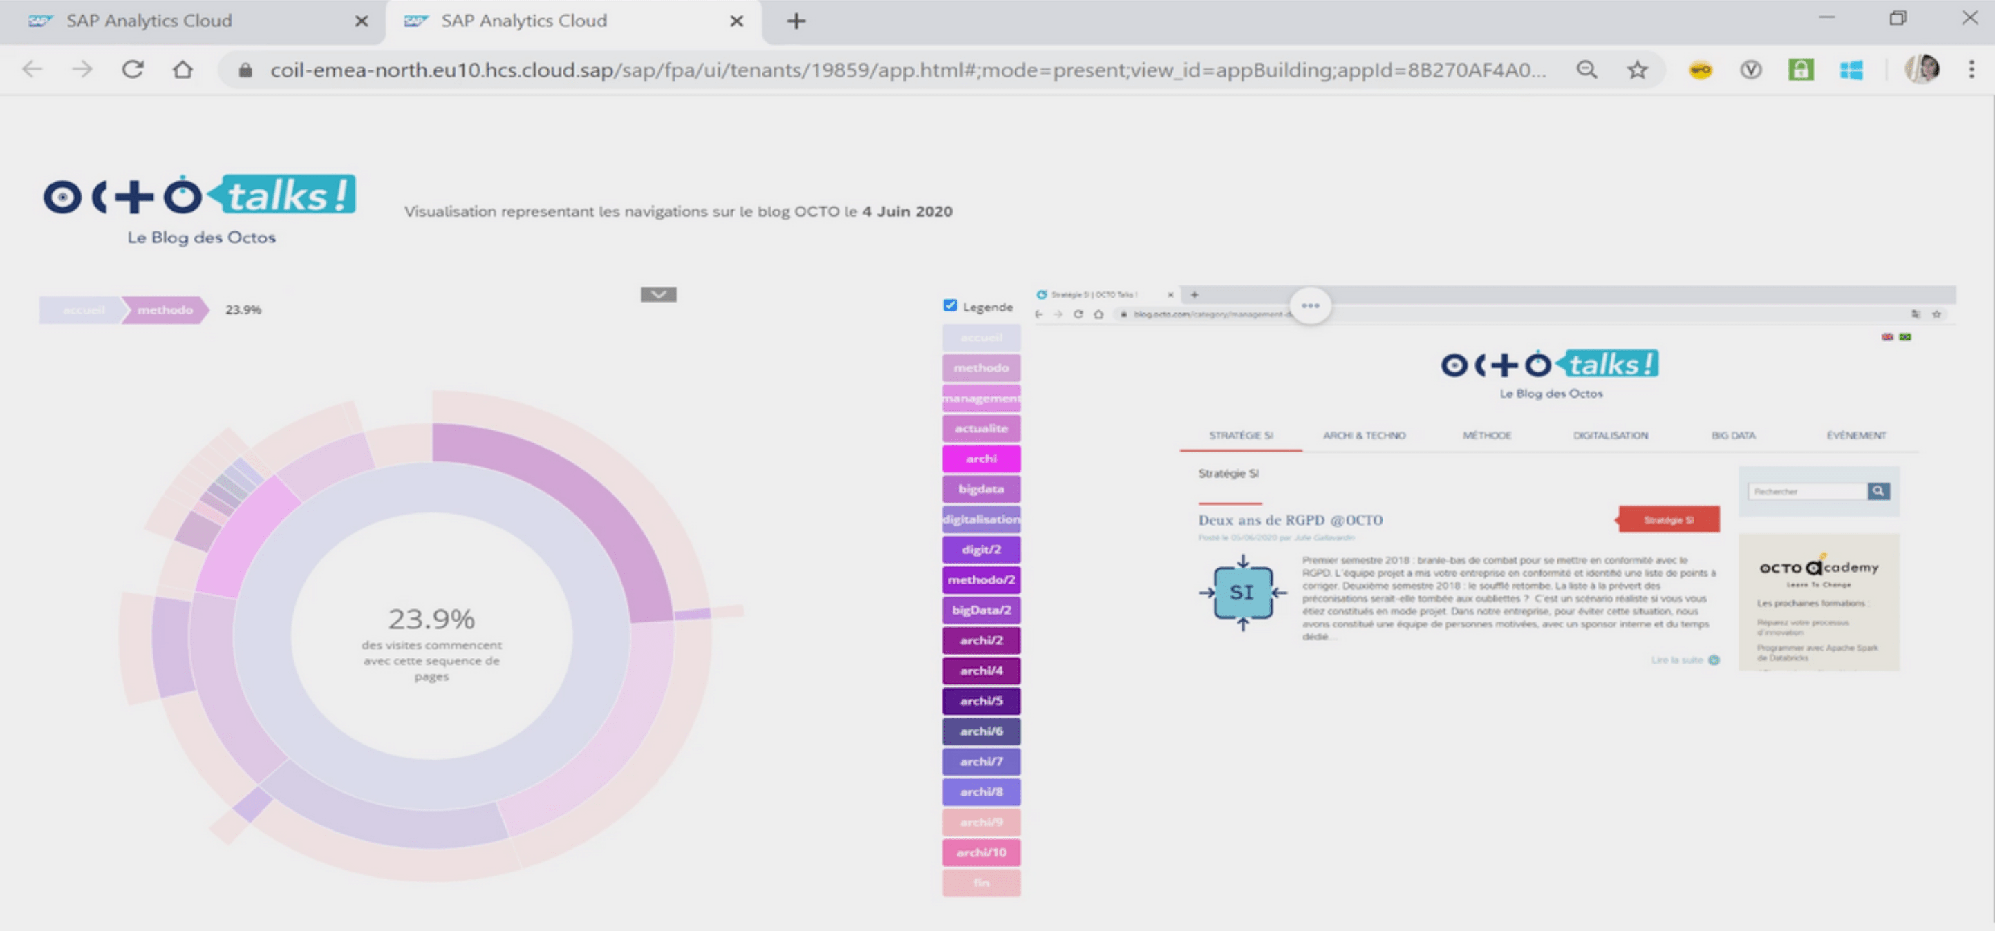The image size is (1995, 931).
Task: Click the Windows logo extension icon
Action: coord(1851,70)
